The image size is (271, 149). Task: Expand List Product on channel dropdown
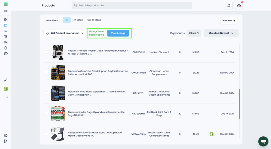(65, 33)
